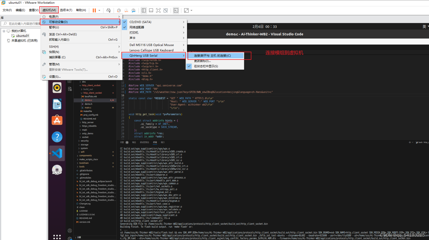The image size is (429, 240).
Task: Select 捕获屏幕 (C) menu entry
Action: point(81,57)
